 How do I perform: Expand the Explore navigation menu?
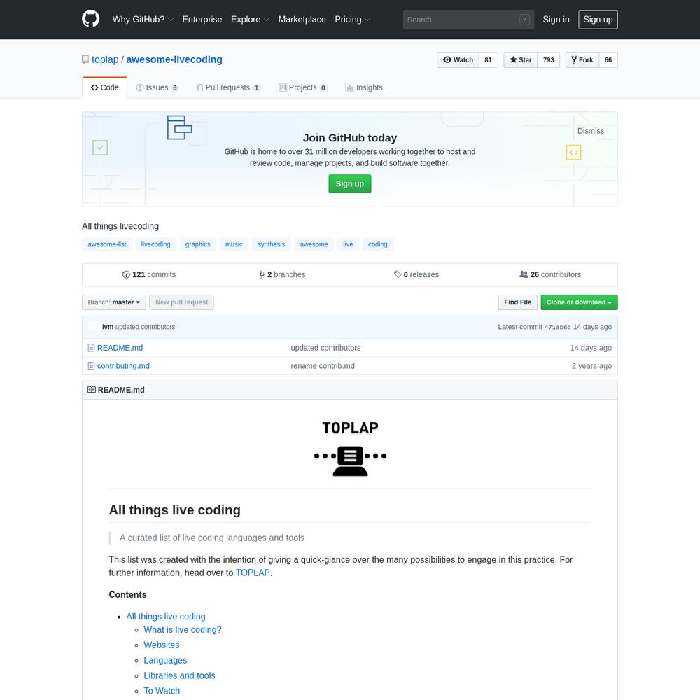(x=250, y=20)
